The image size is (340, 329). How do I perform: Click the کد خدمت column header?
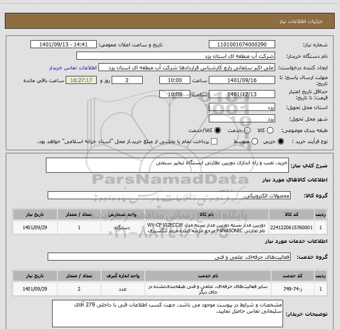coord(292,276)
